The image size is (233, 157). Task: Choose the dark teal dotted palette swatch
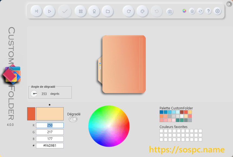[x=178, y=120]
